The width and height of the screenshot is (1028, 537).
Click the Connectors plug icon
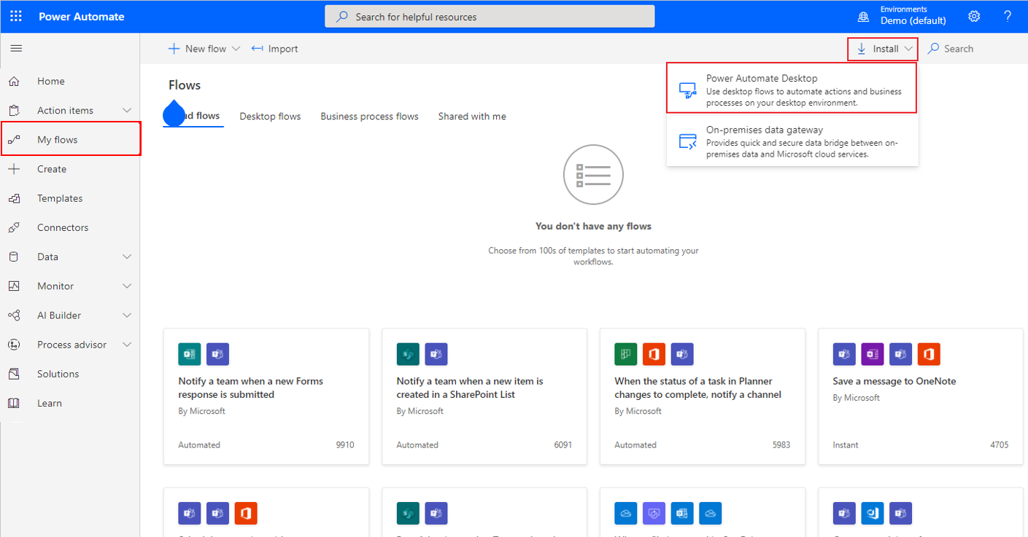14,227
